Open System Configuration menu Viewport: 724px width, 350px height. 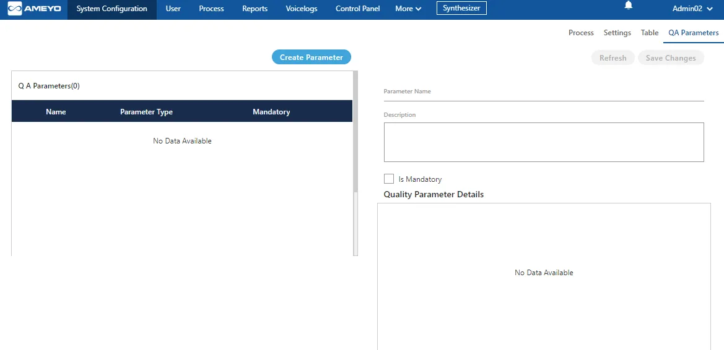(x=111, y=9)
